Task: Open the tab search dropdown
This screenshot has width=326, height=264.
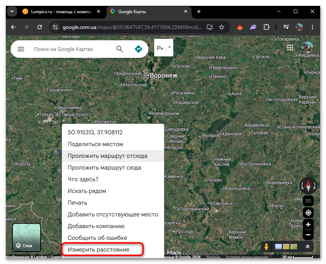Action: pos(12,11)
